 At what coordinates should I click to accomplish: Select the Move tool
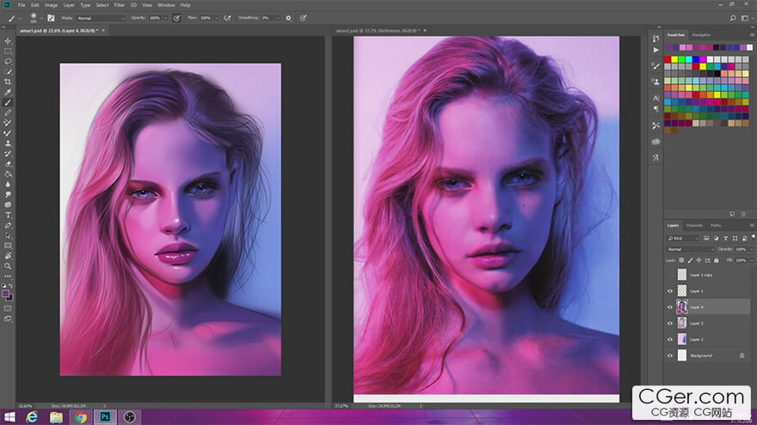coord(8,41)
